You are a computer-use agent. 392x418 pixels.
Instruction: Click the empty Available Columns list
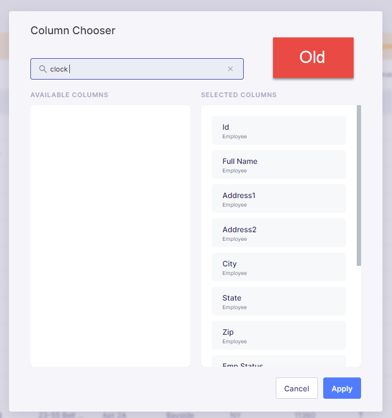tap(110, 236)
